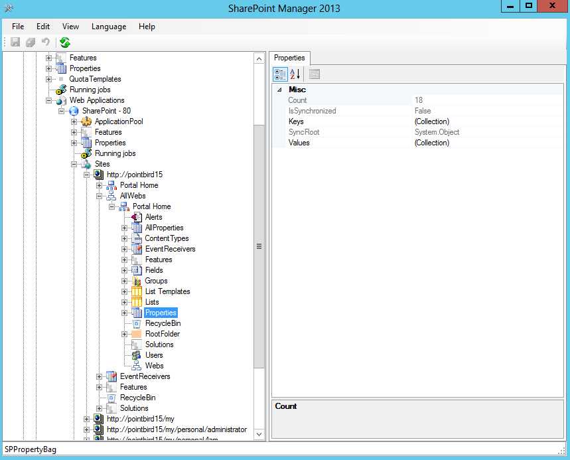Screen dimensions: 570x460
Task: Click tree scrollbar down arrow
Action: pos(259,434)
